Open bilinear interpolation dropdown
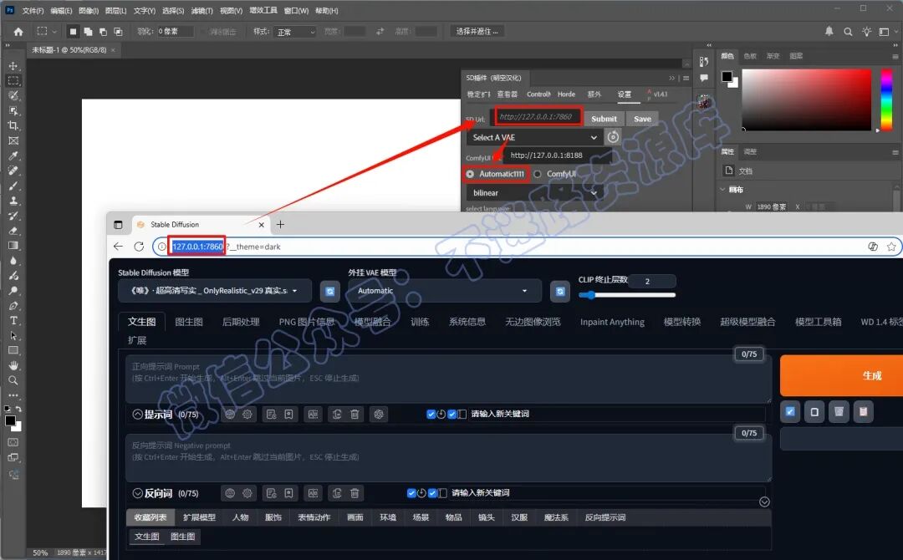 (534, 193)
